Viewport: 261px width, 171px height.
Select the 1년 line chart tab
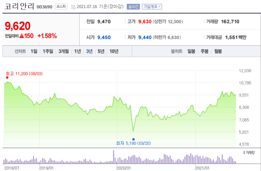click(x=77, y=51)
